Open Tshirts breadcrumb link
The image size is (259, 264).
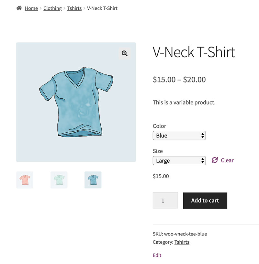pyautogui.click(x=74, y=8)
